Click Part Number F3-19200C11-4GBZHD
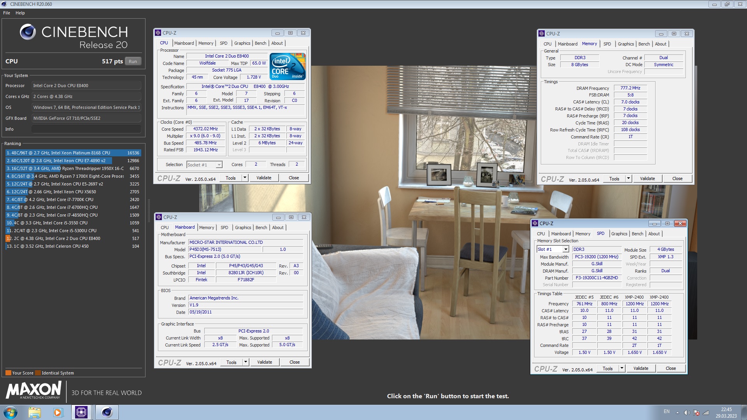The image size is (747, 420). coord(597,278)
